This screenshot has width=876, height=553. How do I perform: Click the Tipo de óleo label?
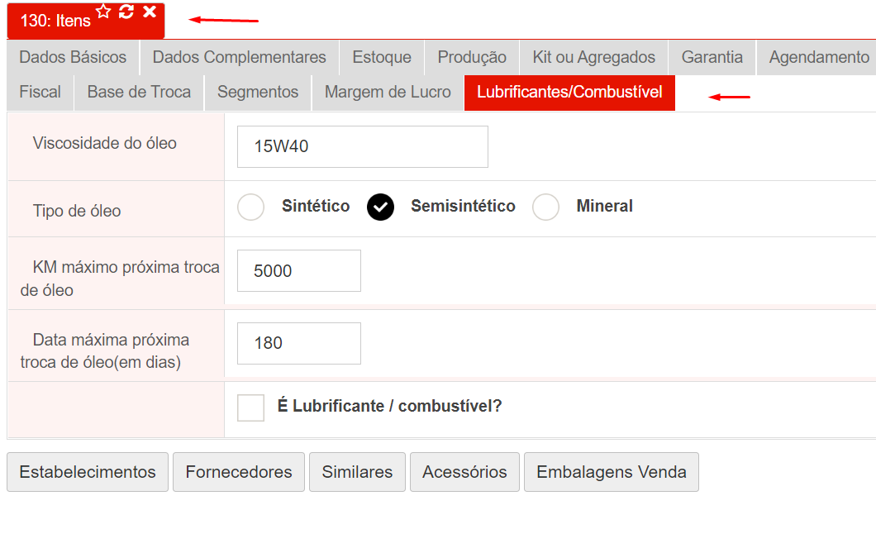click(x=77, y=211)
